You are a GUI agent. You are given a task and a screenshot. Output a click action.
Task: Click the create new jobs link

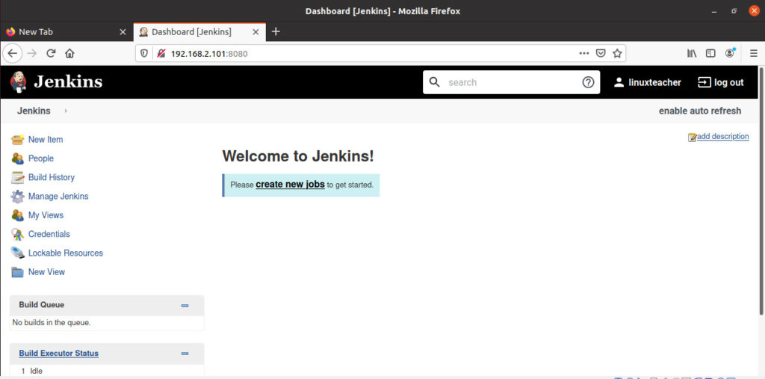(x=291, y=185)
